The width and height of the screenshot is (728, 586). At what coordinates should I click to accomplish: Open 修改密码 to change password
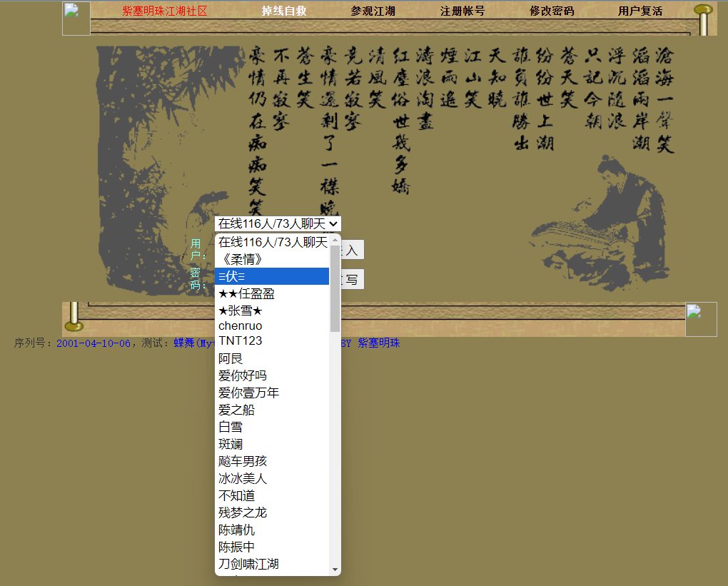pyautogui.click(x=552, y=11)
